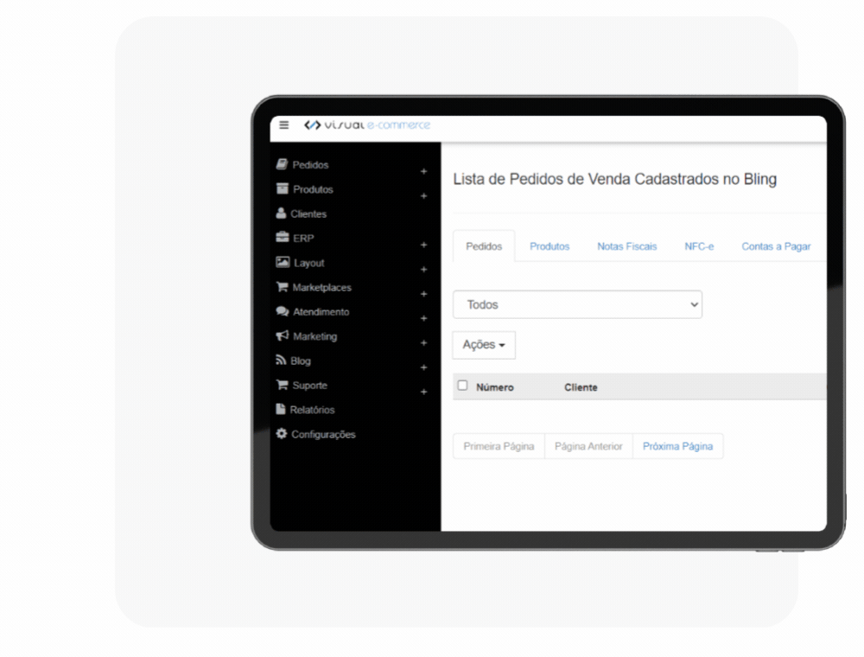The image size is (864, 657).
Task: Expand the Marketplaces submenu with plus sign
Action: [423, 294]
